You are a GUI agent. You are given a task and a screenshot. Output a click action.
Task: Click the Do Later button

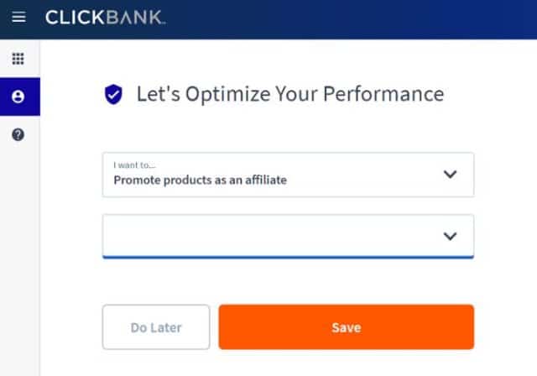click(156, 327)
